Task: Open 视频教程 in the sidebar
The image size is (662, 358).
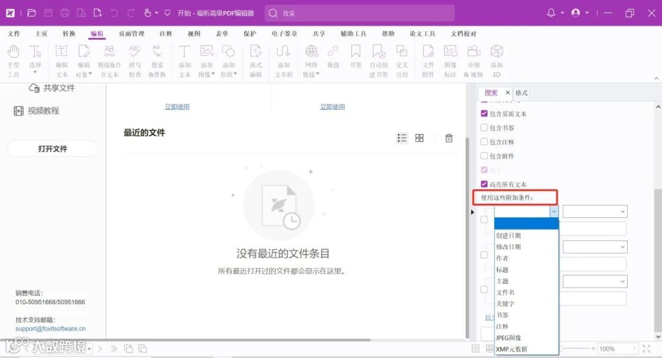Action: (x=37, y=111)
